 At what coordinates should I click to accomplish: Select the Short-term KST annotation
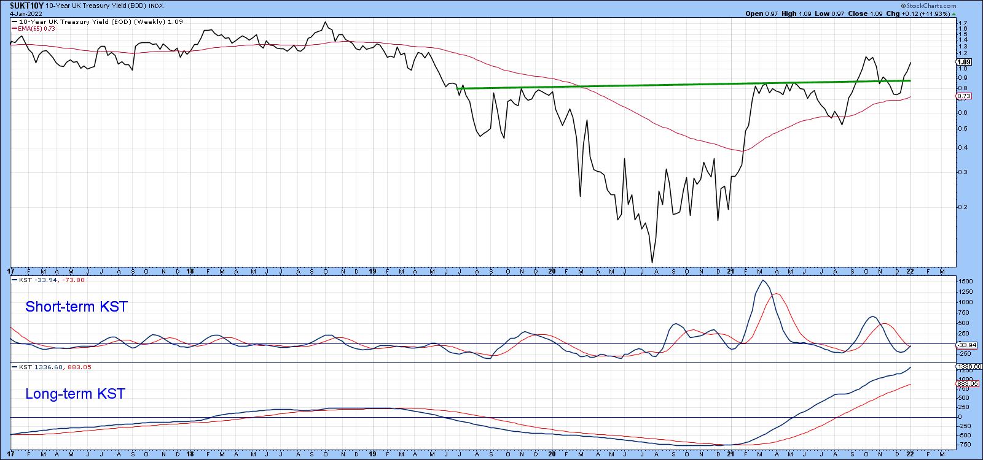click(76, 307)
